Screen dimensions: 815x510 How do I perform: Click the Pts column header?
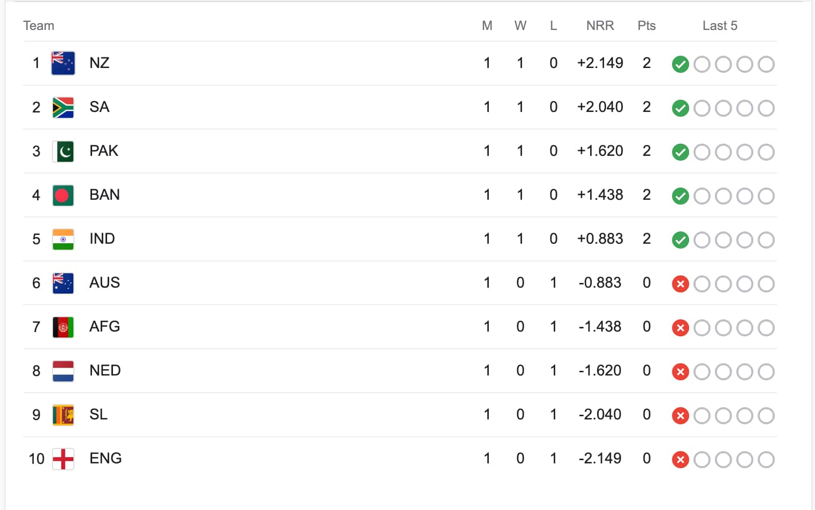click(646, 26)
